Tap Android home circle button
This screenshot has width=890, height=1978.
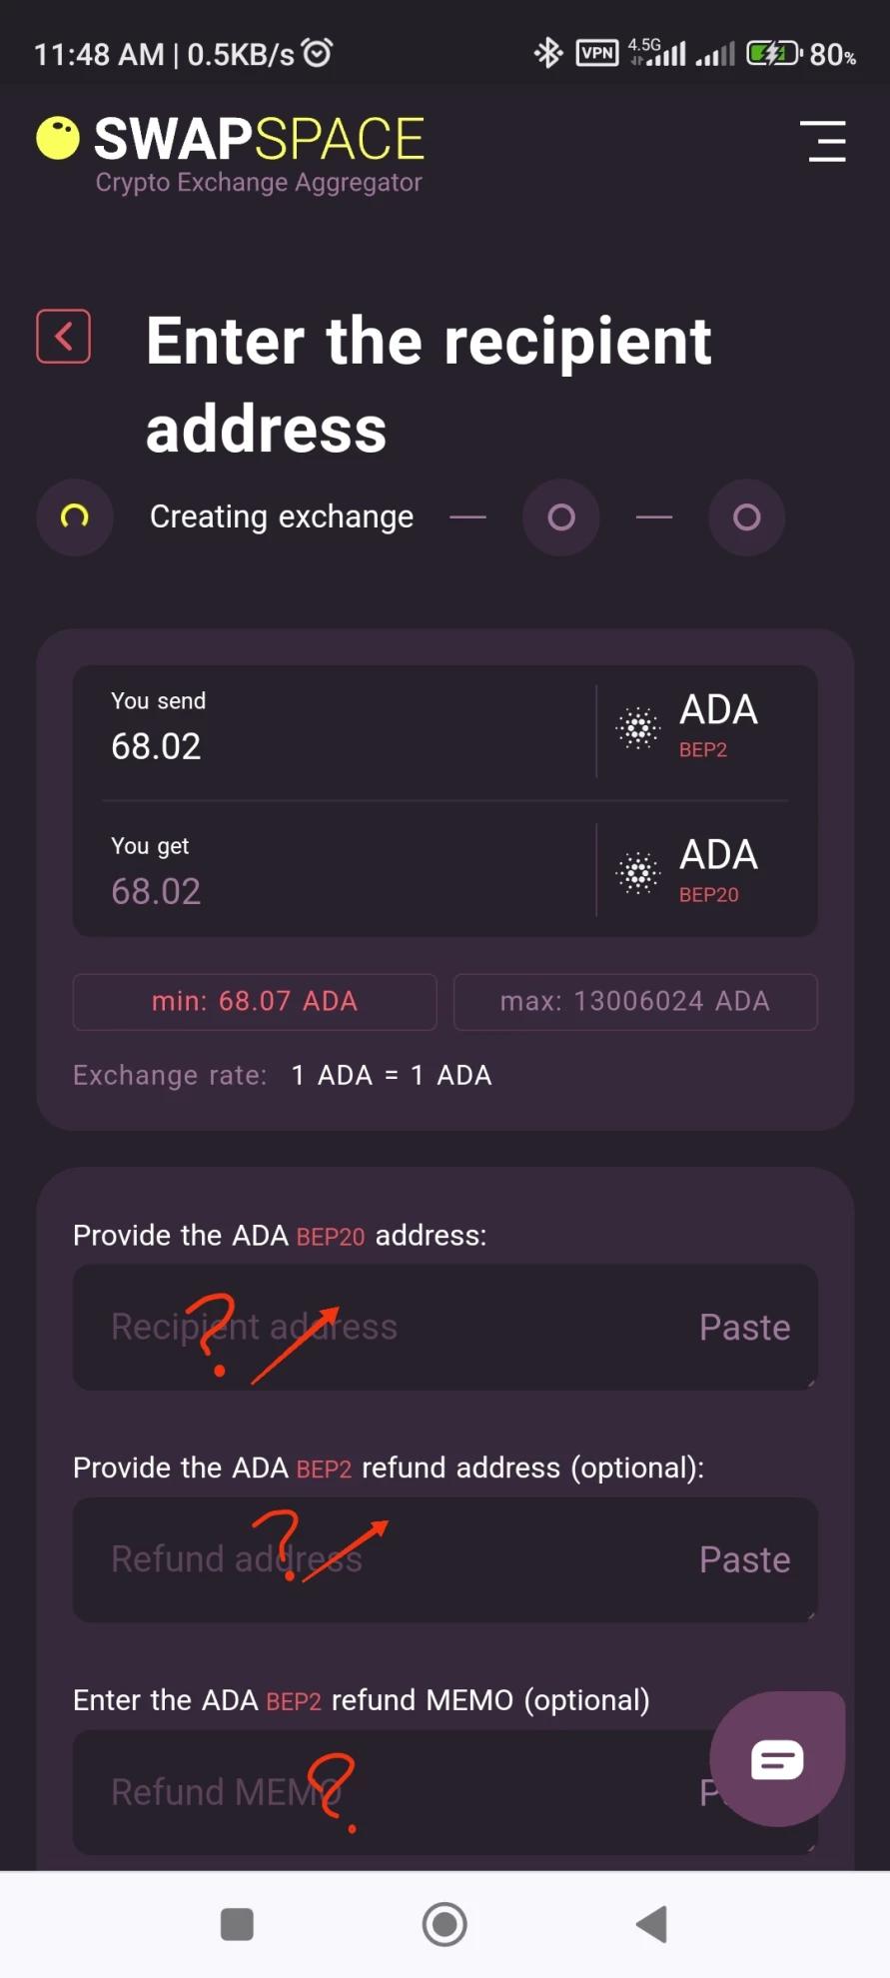click(x=445, y=1924)
